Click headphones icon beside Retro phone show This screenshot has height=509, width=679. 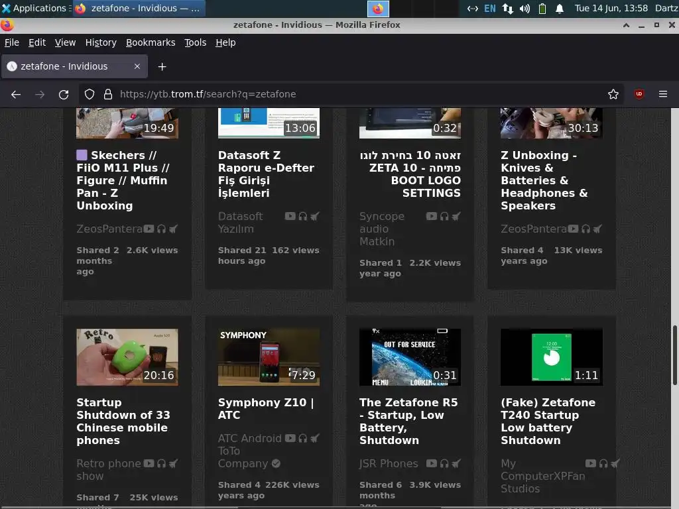(x=162, y=463)
